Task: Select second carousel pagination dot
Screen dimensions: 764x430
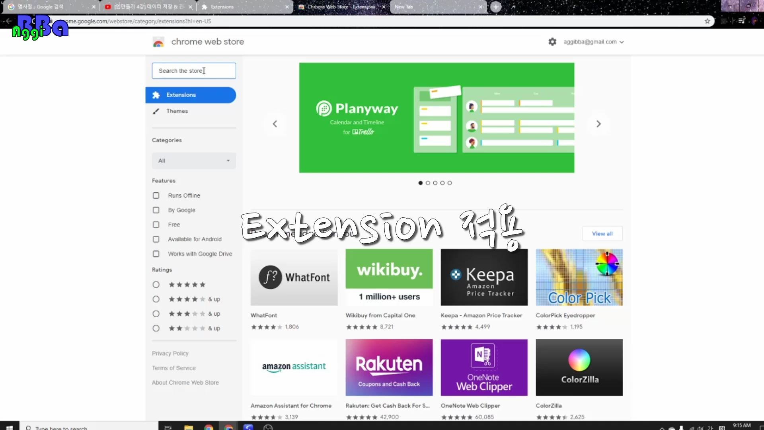Action: pyautogui.click(x=428, y=183)
